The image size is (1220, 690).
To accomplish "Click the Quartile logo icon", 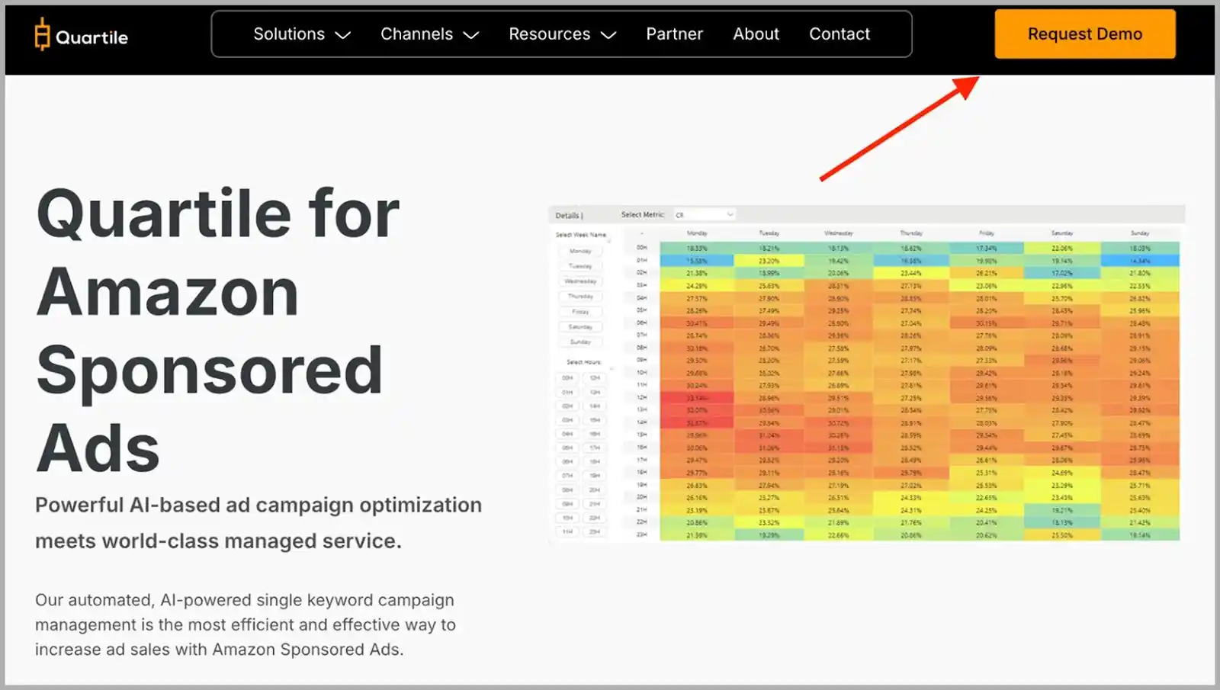I will [42, 34].
